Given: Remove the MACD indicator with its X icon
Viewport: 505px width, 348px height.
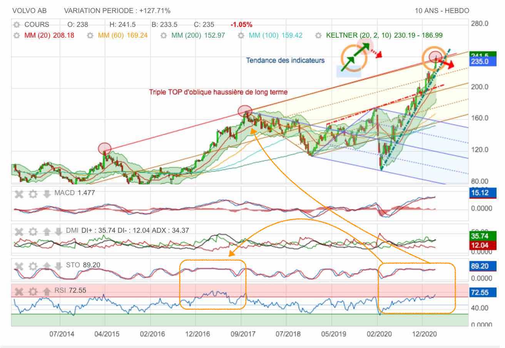Looking at the screenshot, I should coord(19,194).
